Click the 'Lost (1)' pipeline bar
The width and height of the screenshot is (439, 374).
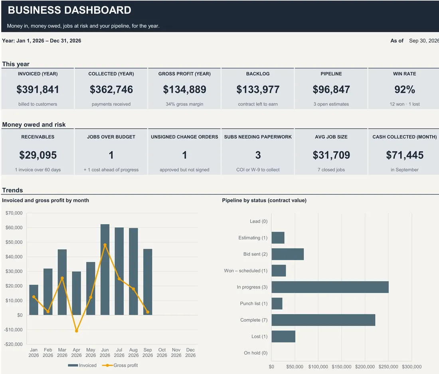tap(283, 336)
